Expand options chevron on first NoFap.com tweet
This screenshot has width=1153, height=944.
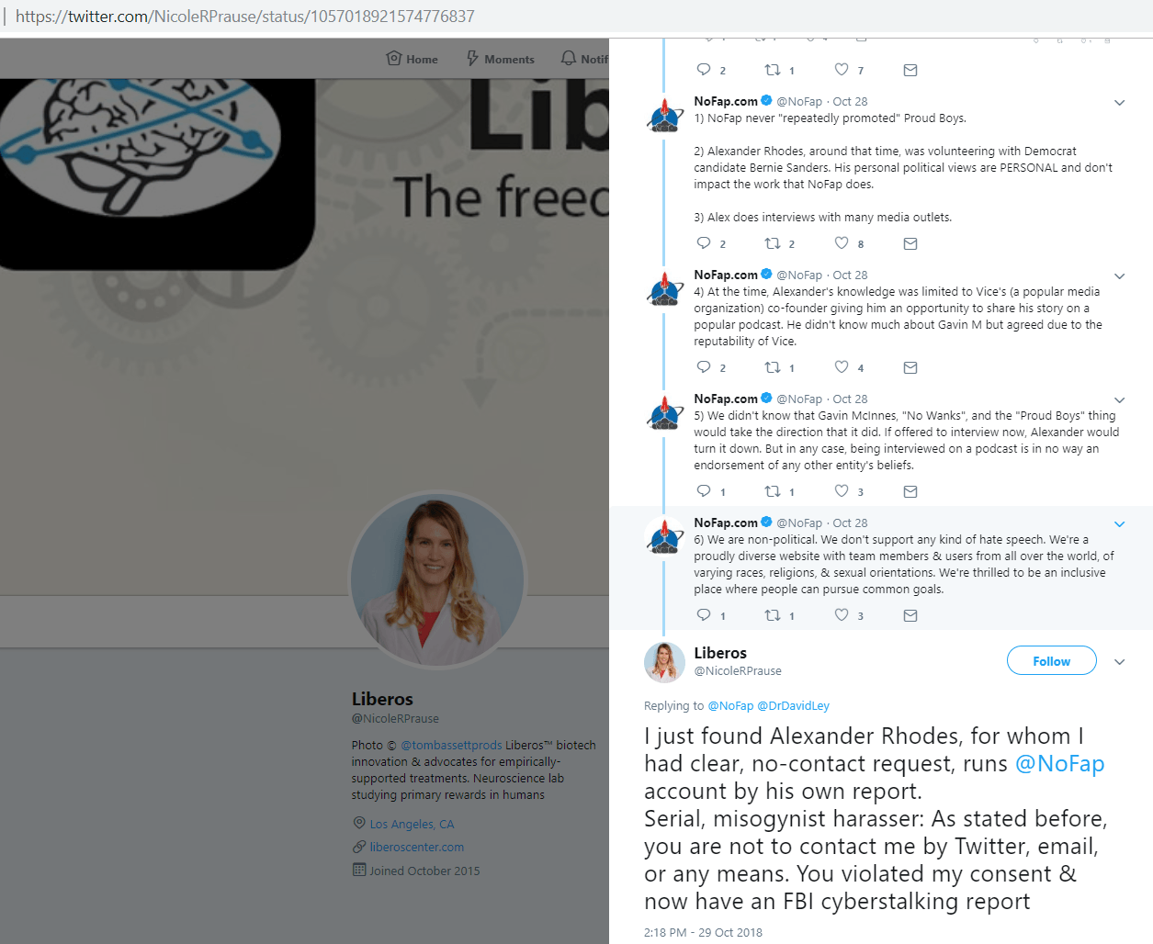1119,103
